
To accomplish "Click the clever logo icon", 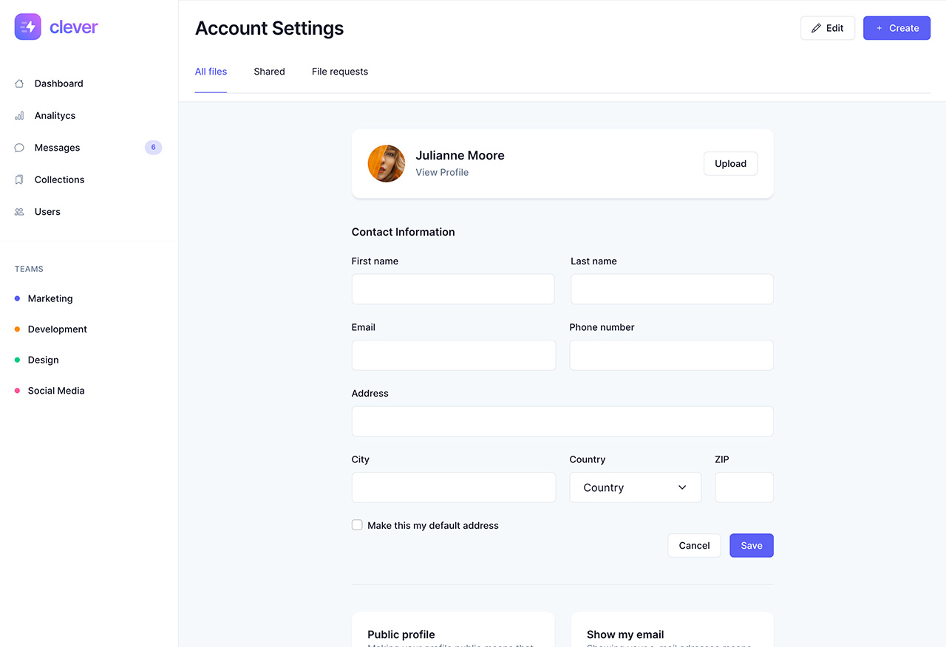I will pos(27,27).
